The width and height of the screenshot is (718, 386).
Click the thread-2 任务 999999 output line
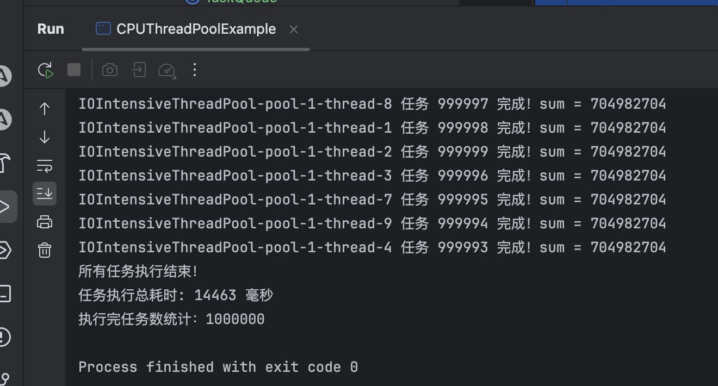coord(372,152)
